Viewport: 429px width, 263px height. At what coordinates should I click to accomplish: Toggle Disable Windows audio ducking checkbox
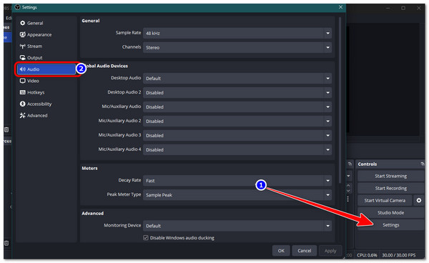click(146, 237)
